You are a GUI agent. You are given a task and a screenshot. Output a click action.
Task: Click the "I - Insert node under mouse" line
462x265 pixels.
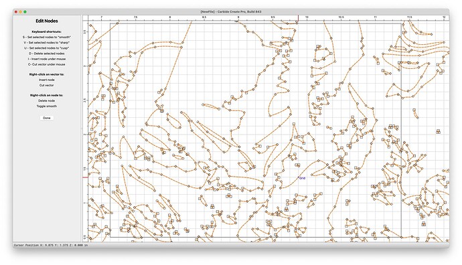pos(47,59)
